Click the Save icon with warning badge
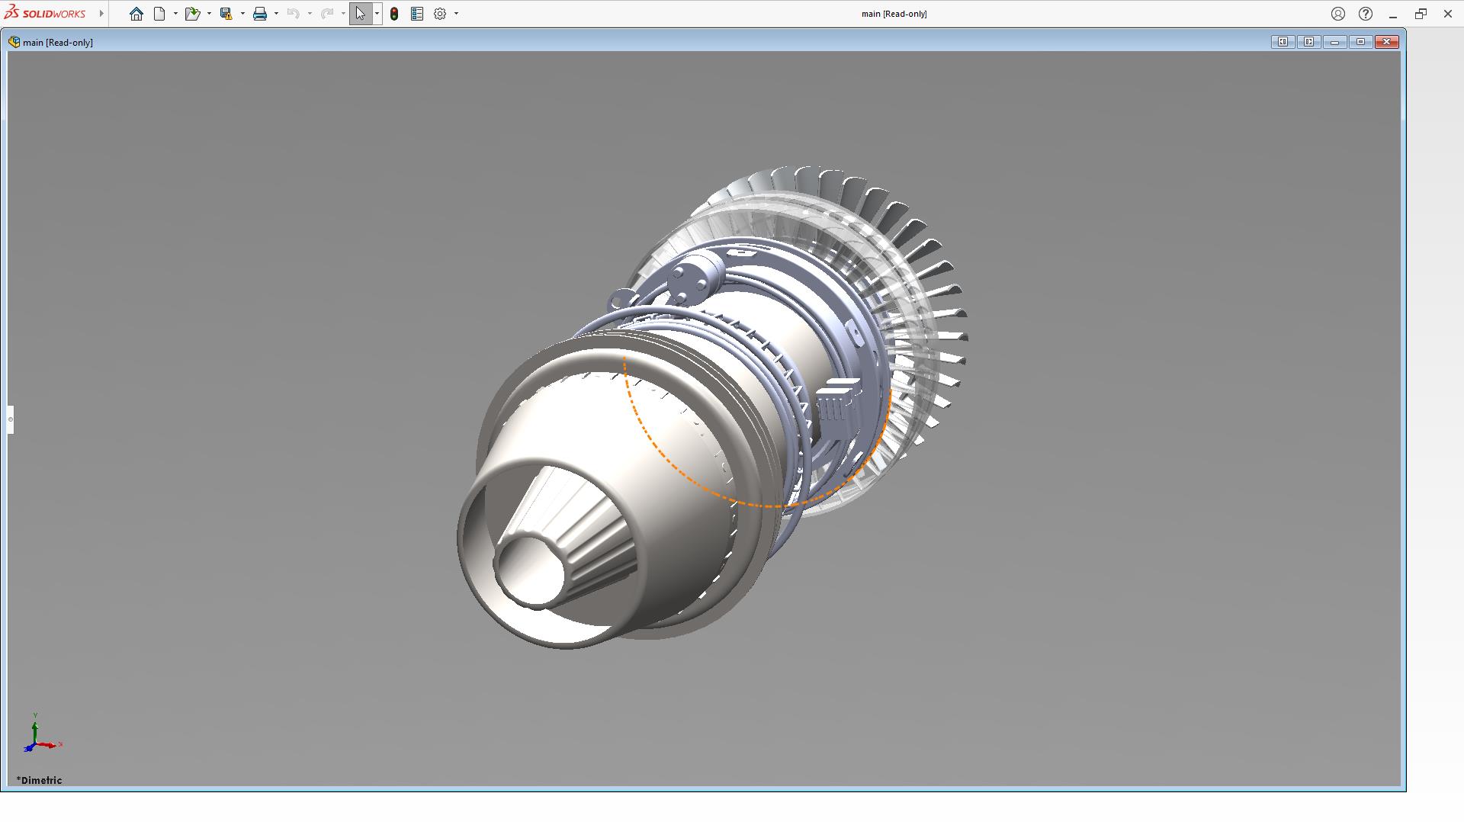This screenshot has height=822, width=1464. pyautogui.click(x=226, y=14)
